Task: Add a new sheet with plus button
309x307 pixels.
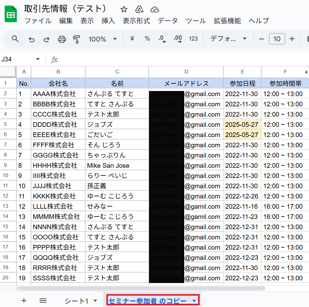Action: 24,300
